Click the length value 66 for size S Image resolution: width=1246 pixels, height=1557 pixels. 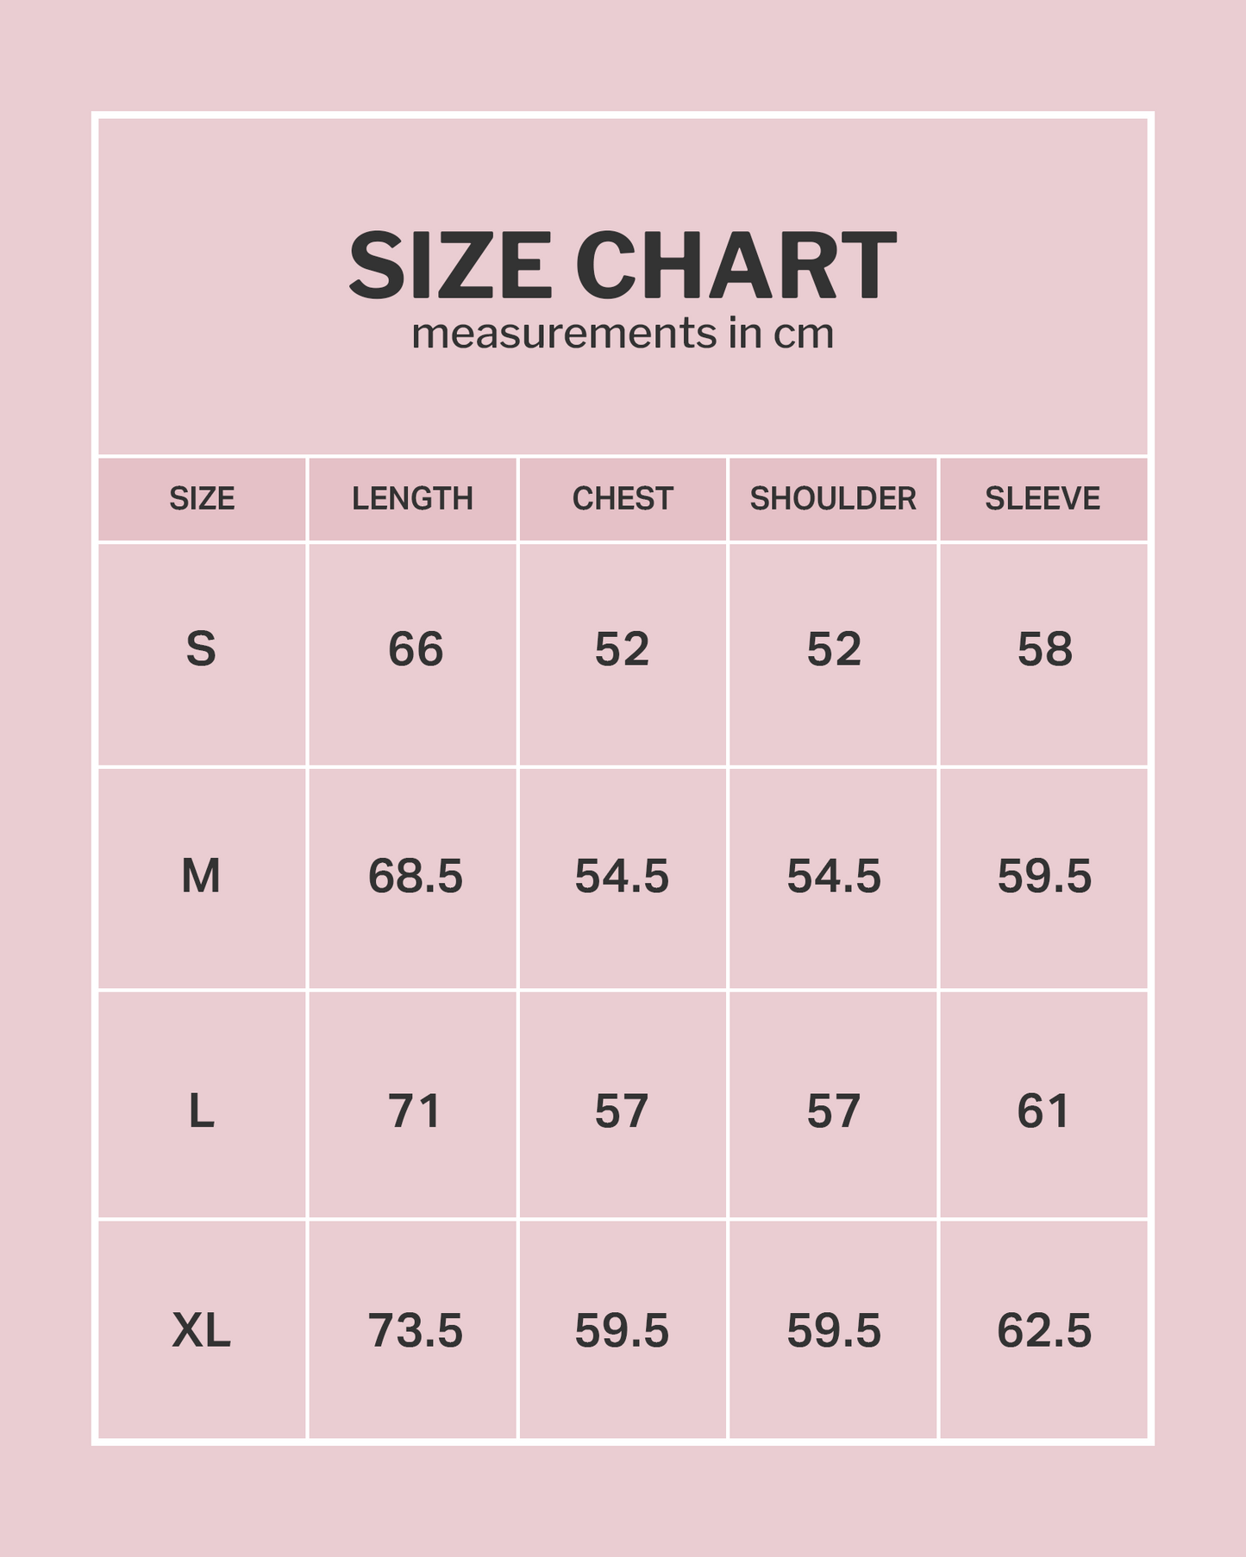click(x=415, y=649)
